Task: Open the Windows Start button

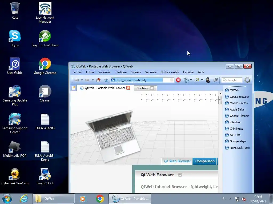Action: (7, 199)
